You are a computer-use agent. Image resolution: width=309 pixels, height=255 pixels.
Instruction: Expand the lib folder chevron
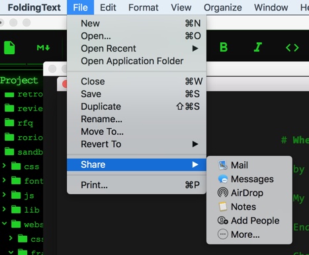[4, 209]
